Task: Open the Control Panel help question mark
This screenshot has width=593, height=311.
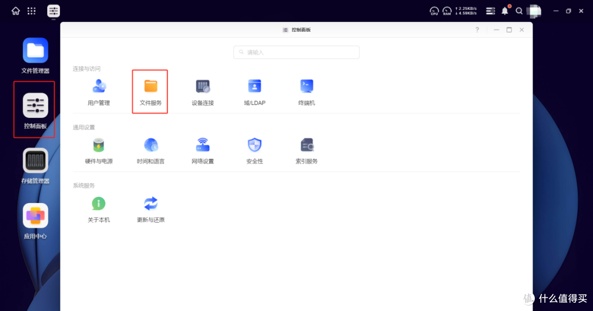Action: pyautogui.click(x=477, y=30)
